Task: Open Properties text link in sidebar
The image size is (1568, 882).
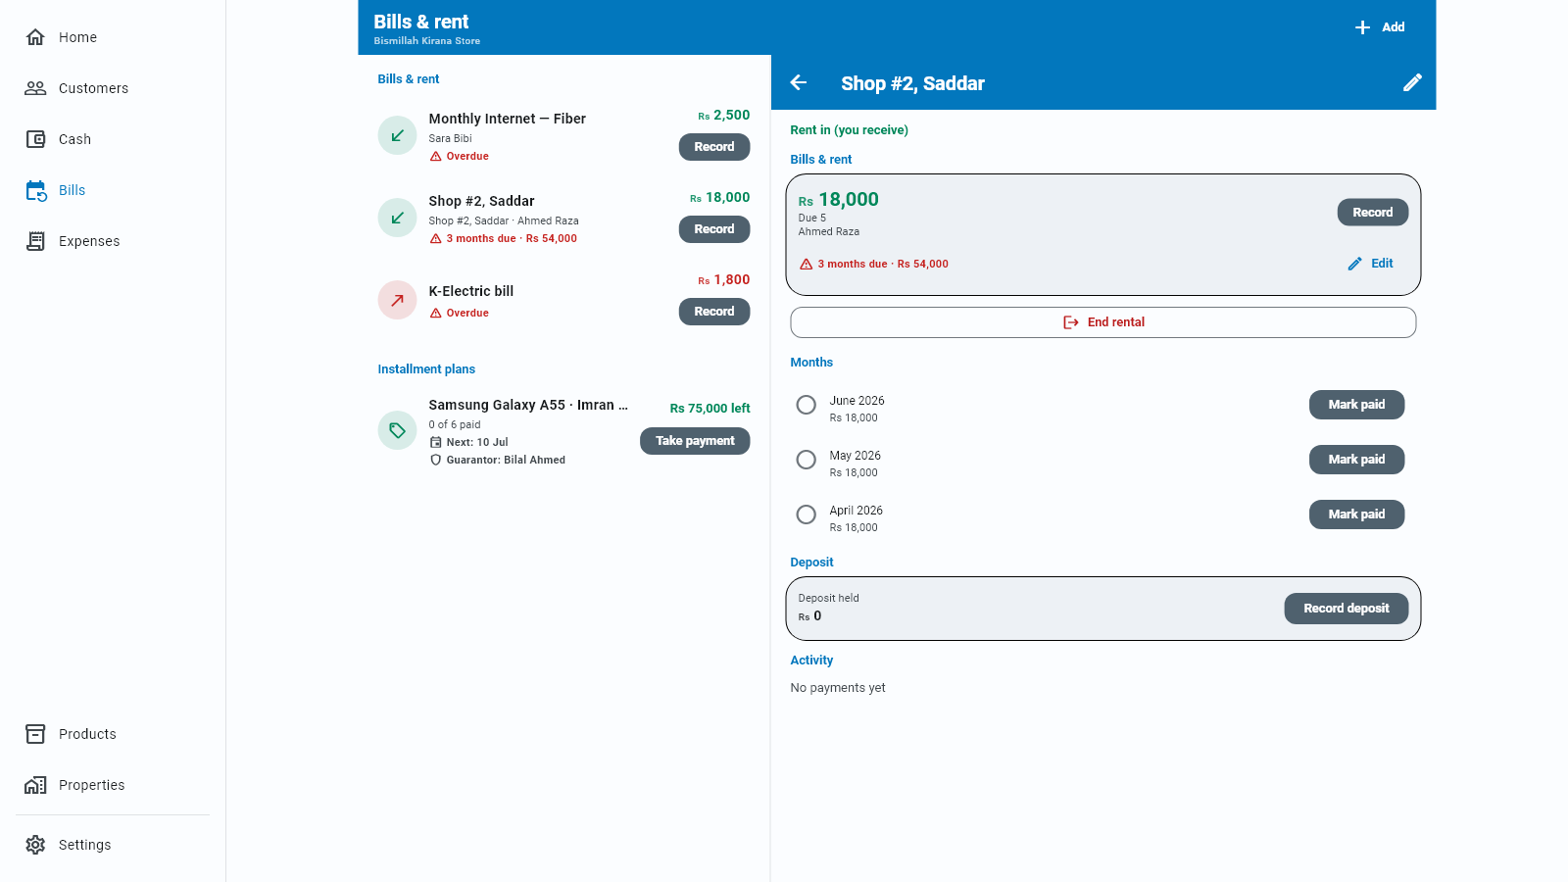Action: pos(92,785)
